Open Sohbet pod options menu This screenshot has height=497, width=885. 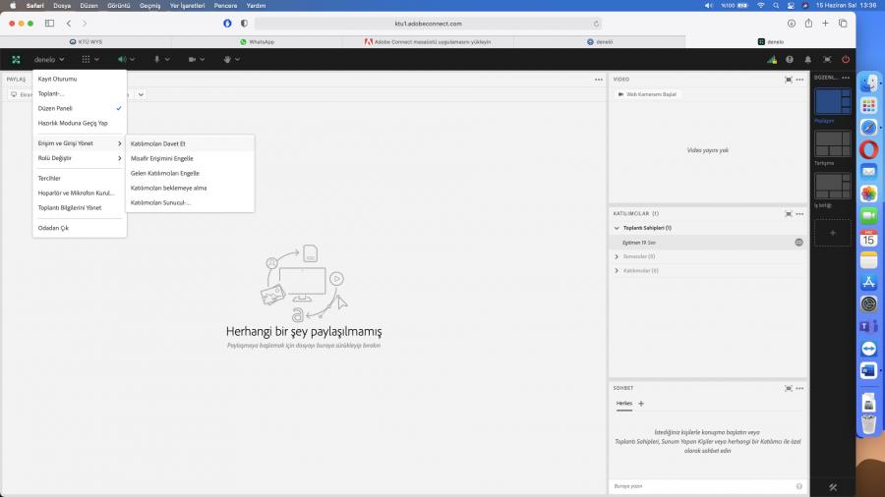pyautogui.click(x=799, y=388)
